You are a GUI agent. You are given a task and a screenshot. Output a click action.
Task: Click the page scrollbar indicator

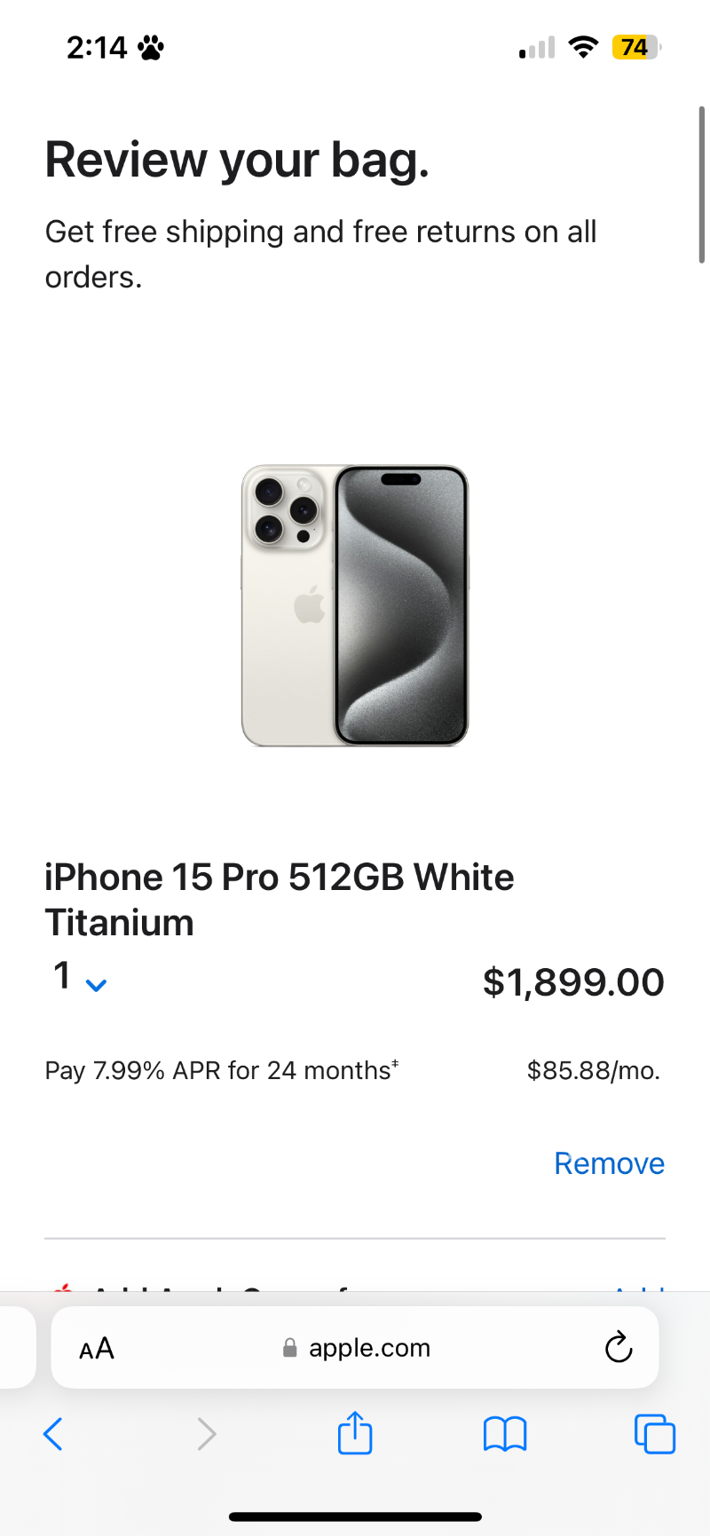tap(702, 185)
